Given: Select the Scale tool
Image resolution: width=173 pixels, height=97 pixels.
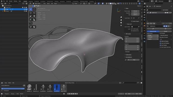Looking at the screenshot, I should pos(31,16).
